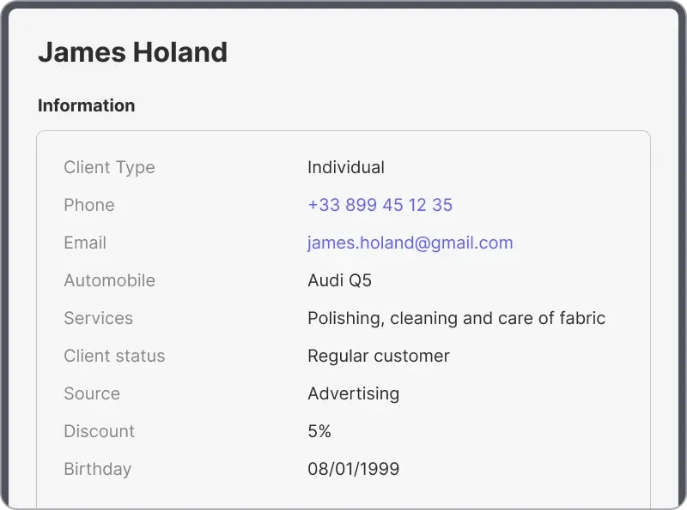Select the Source value Advertising
The height and width of the screenshot is (510, 687).
(x=353, y=393)
